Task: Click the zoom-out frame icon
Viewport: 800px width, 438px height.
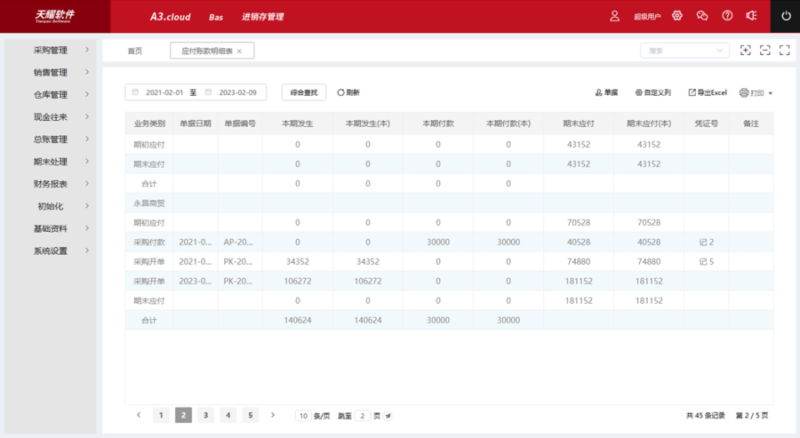Action: coord(764,51)
